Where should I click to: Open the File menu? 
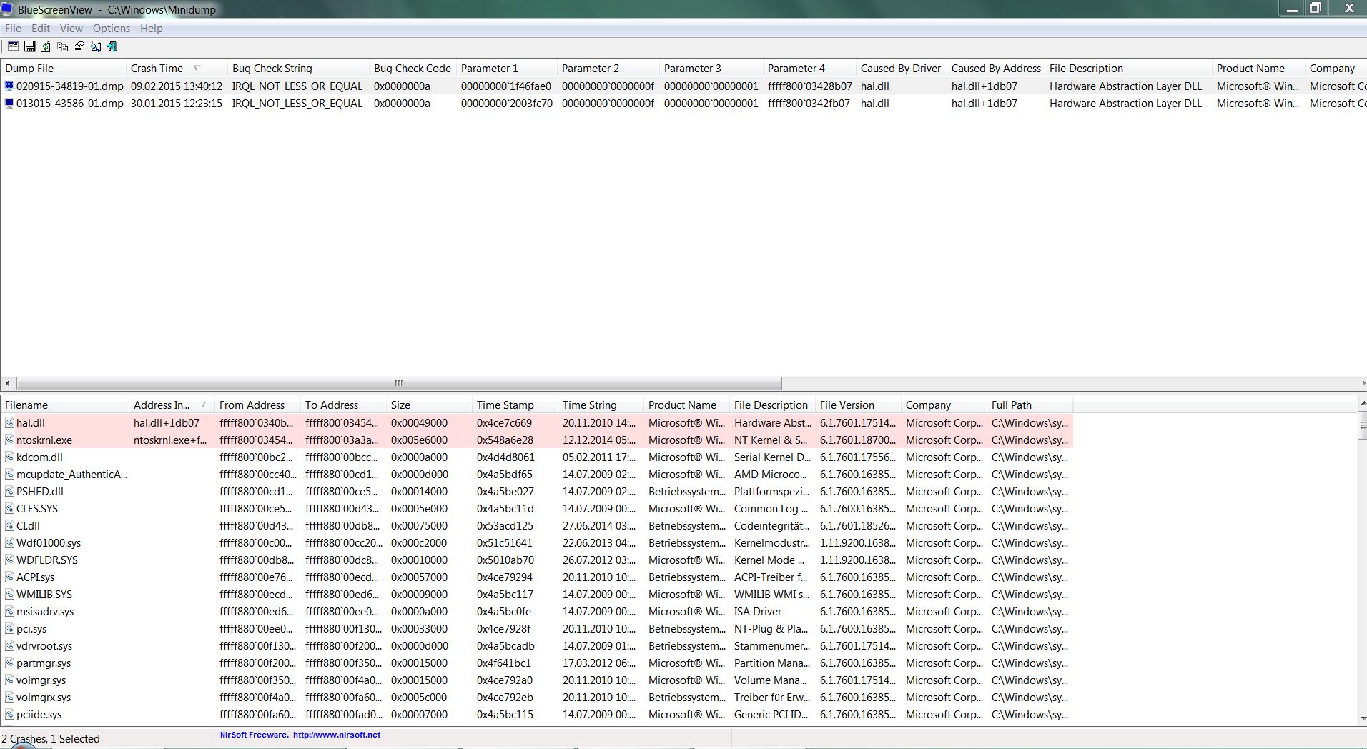13,29
